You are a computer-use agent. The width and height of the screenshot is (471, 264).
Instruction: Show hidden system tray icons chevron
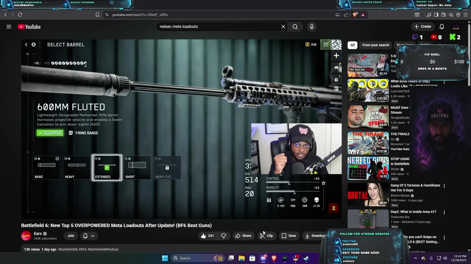(415, 258)
